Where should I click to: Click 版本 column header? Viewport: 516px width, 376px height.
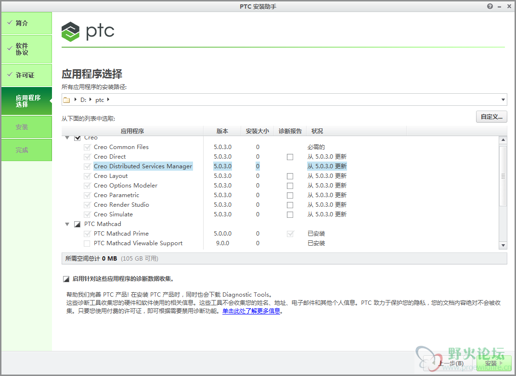click(x=222, y=131)
